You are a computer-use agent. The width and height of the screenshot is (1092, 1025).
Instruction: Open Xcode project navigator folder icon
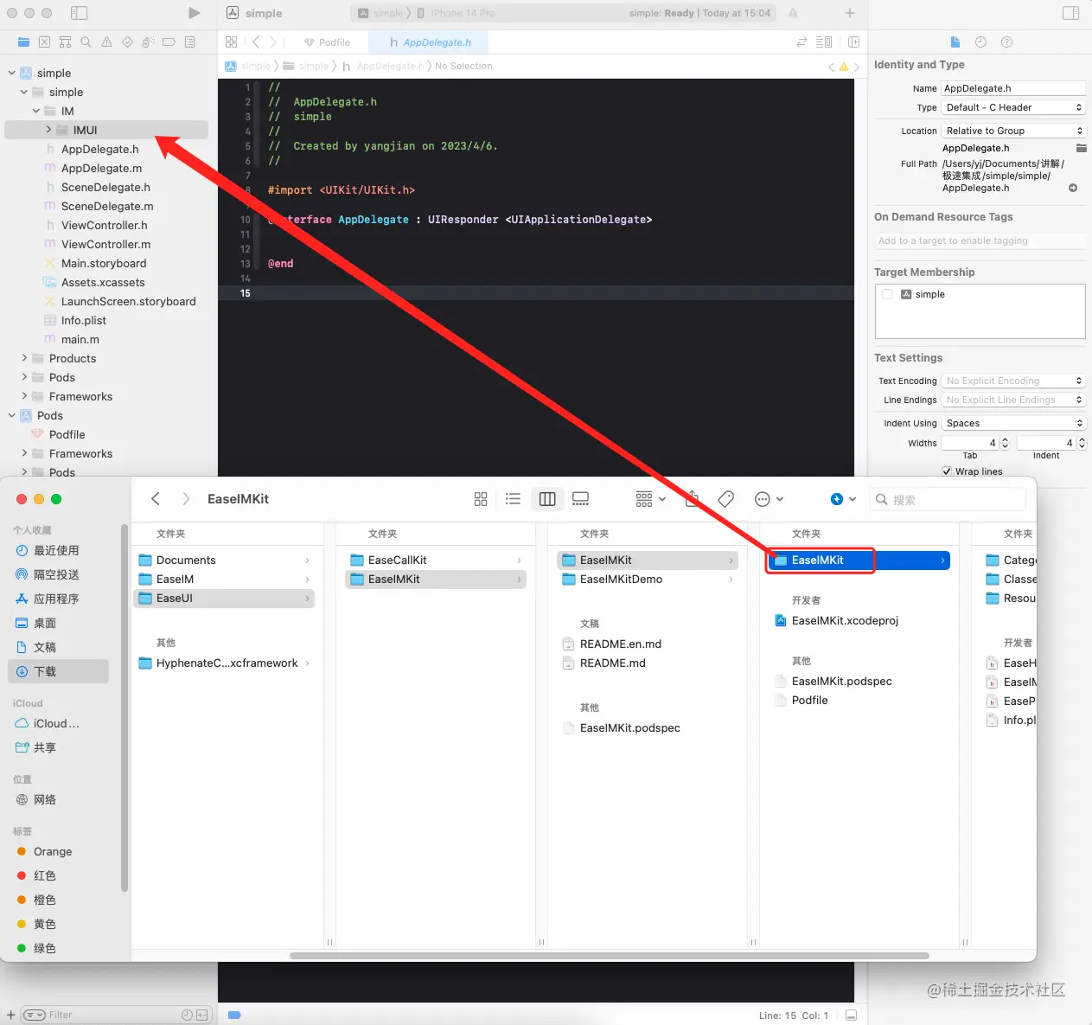[23, 42]
